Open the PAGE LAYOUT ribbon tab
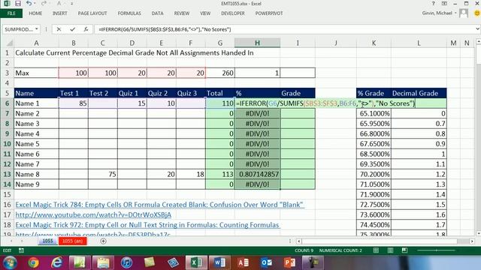This screenshot has width=481, height=270. tap(92, 13)
